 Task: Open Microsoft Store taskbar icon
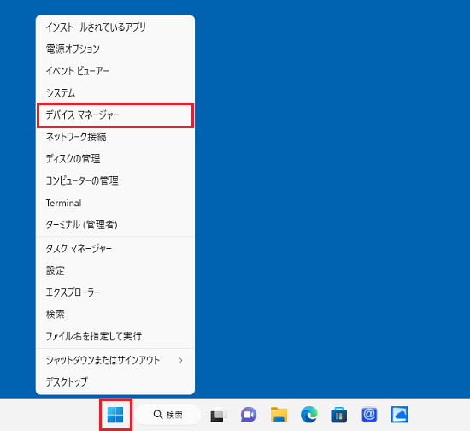pyautogui.click(x=339, y=415)
